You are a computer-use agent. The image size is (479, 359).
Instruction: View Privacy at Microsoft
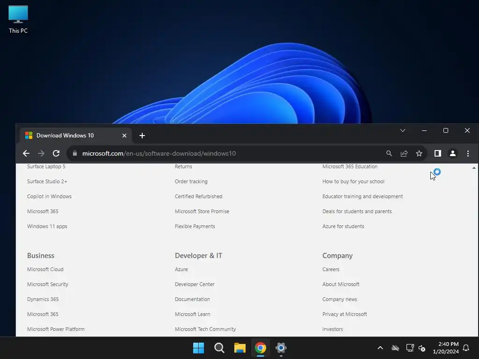click(345, 314)
